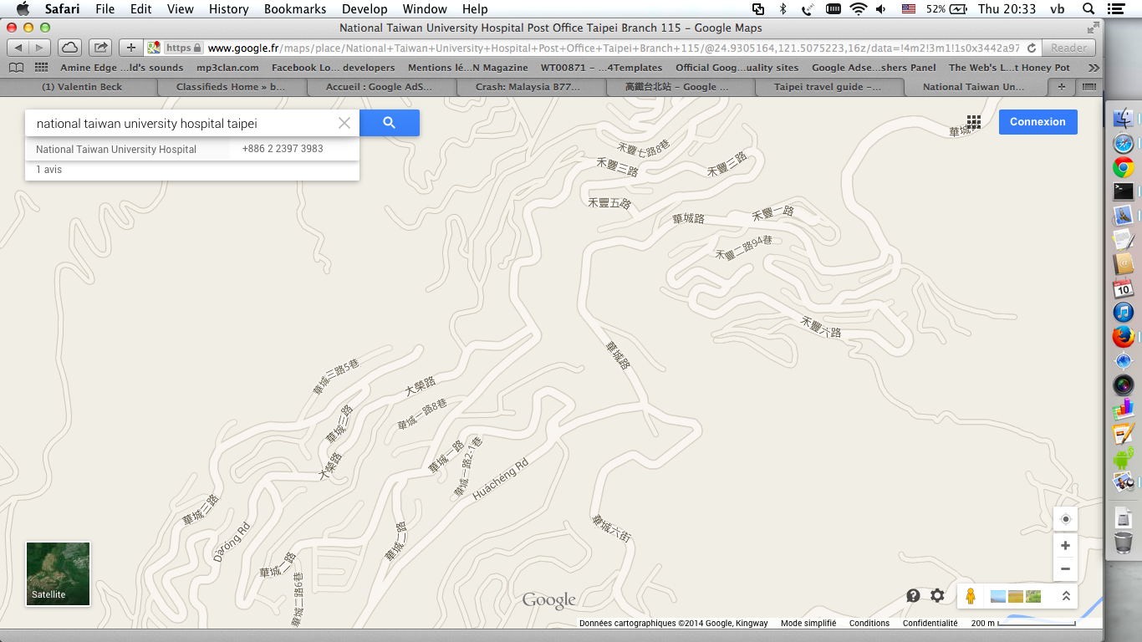
Task: Click the Mode simplifié footer link
Action: [x=808, y=623]
